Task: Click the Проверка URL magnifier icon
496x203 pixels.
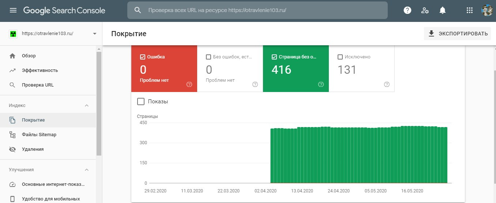Action: 12,85
